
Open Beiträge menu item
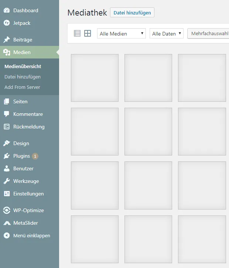click(30, 40)
